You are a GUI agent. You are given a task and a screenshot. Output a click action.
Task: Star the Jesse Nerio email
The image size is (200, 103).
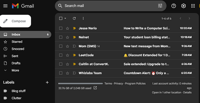[x=67, y=28]
